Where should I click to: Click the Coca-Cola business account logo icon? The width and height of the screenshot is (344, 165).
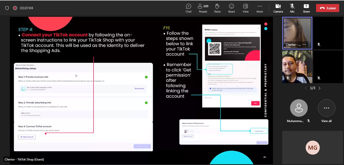click(23, 88)
